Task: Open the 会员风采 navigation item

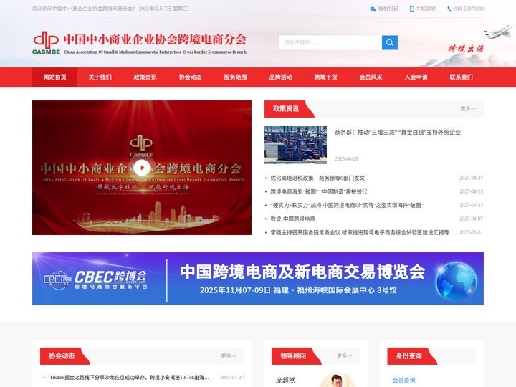Action: coord(371,77)
